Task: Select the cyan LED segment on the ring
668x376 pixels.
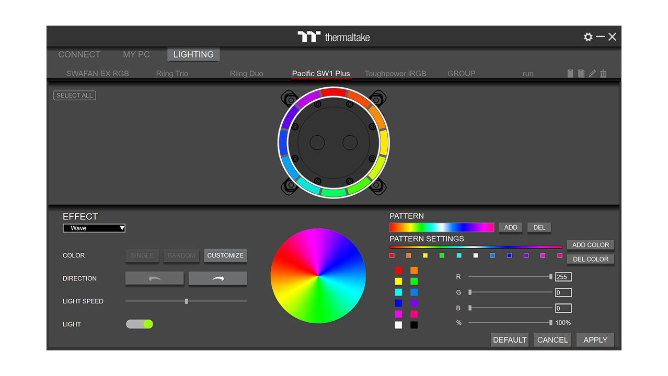Action: [308, 186]
